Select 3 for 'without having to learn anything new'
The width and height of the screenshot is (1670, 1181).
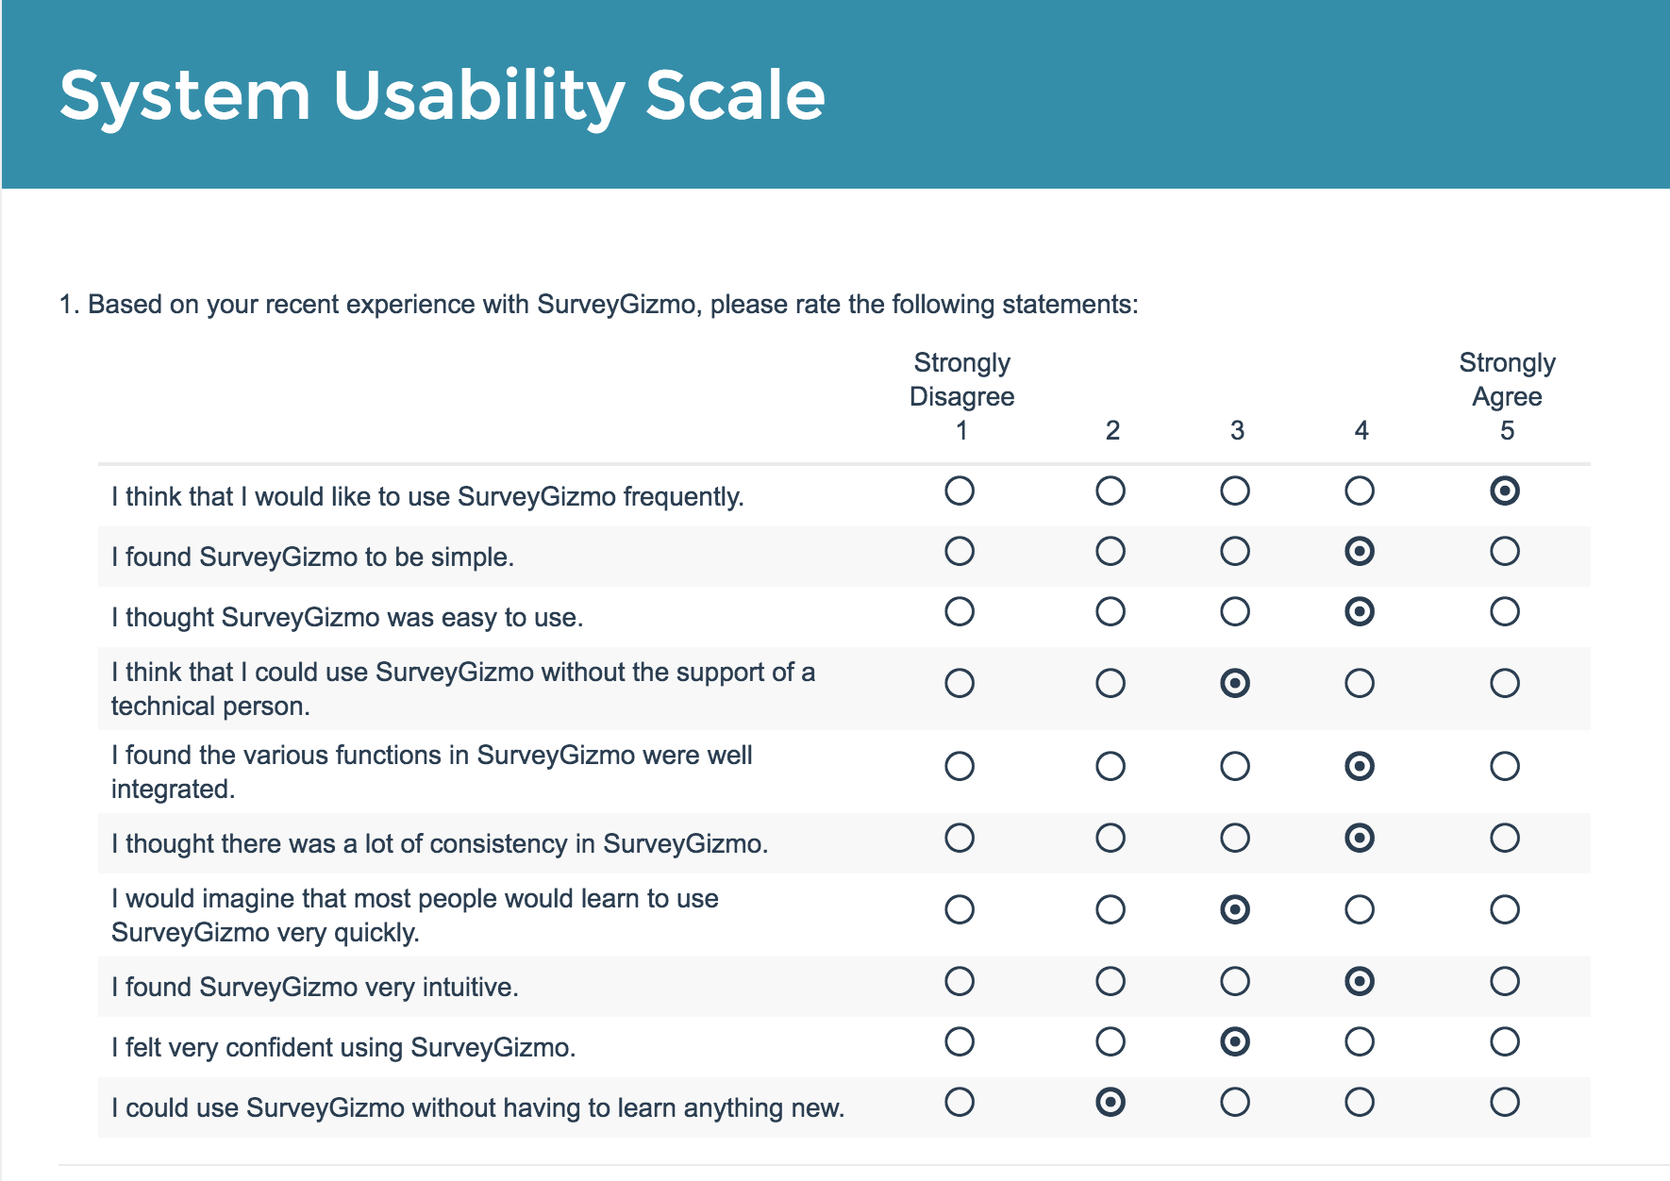coord(1235,1102)
